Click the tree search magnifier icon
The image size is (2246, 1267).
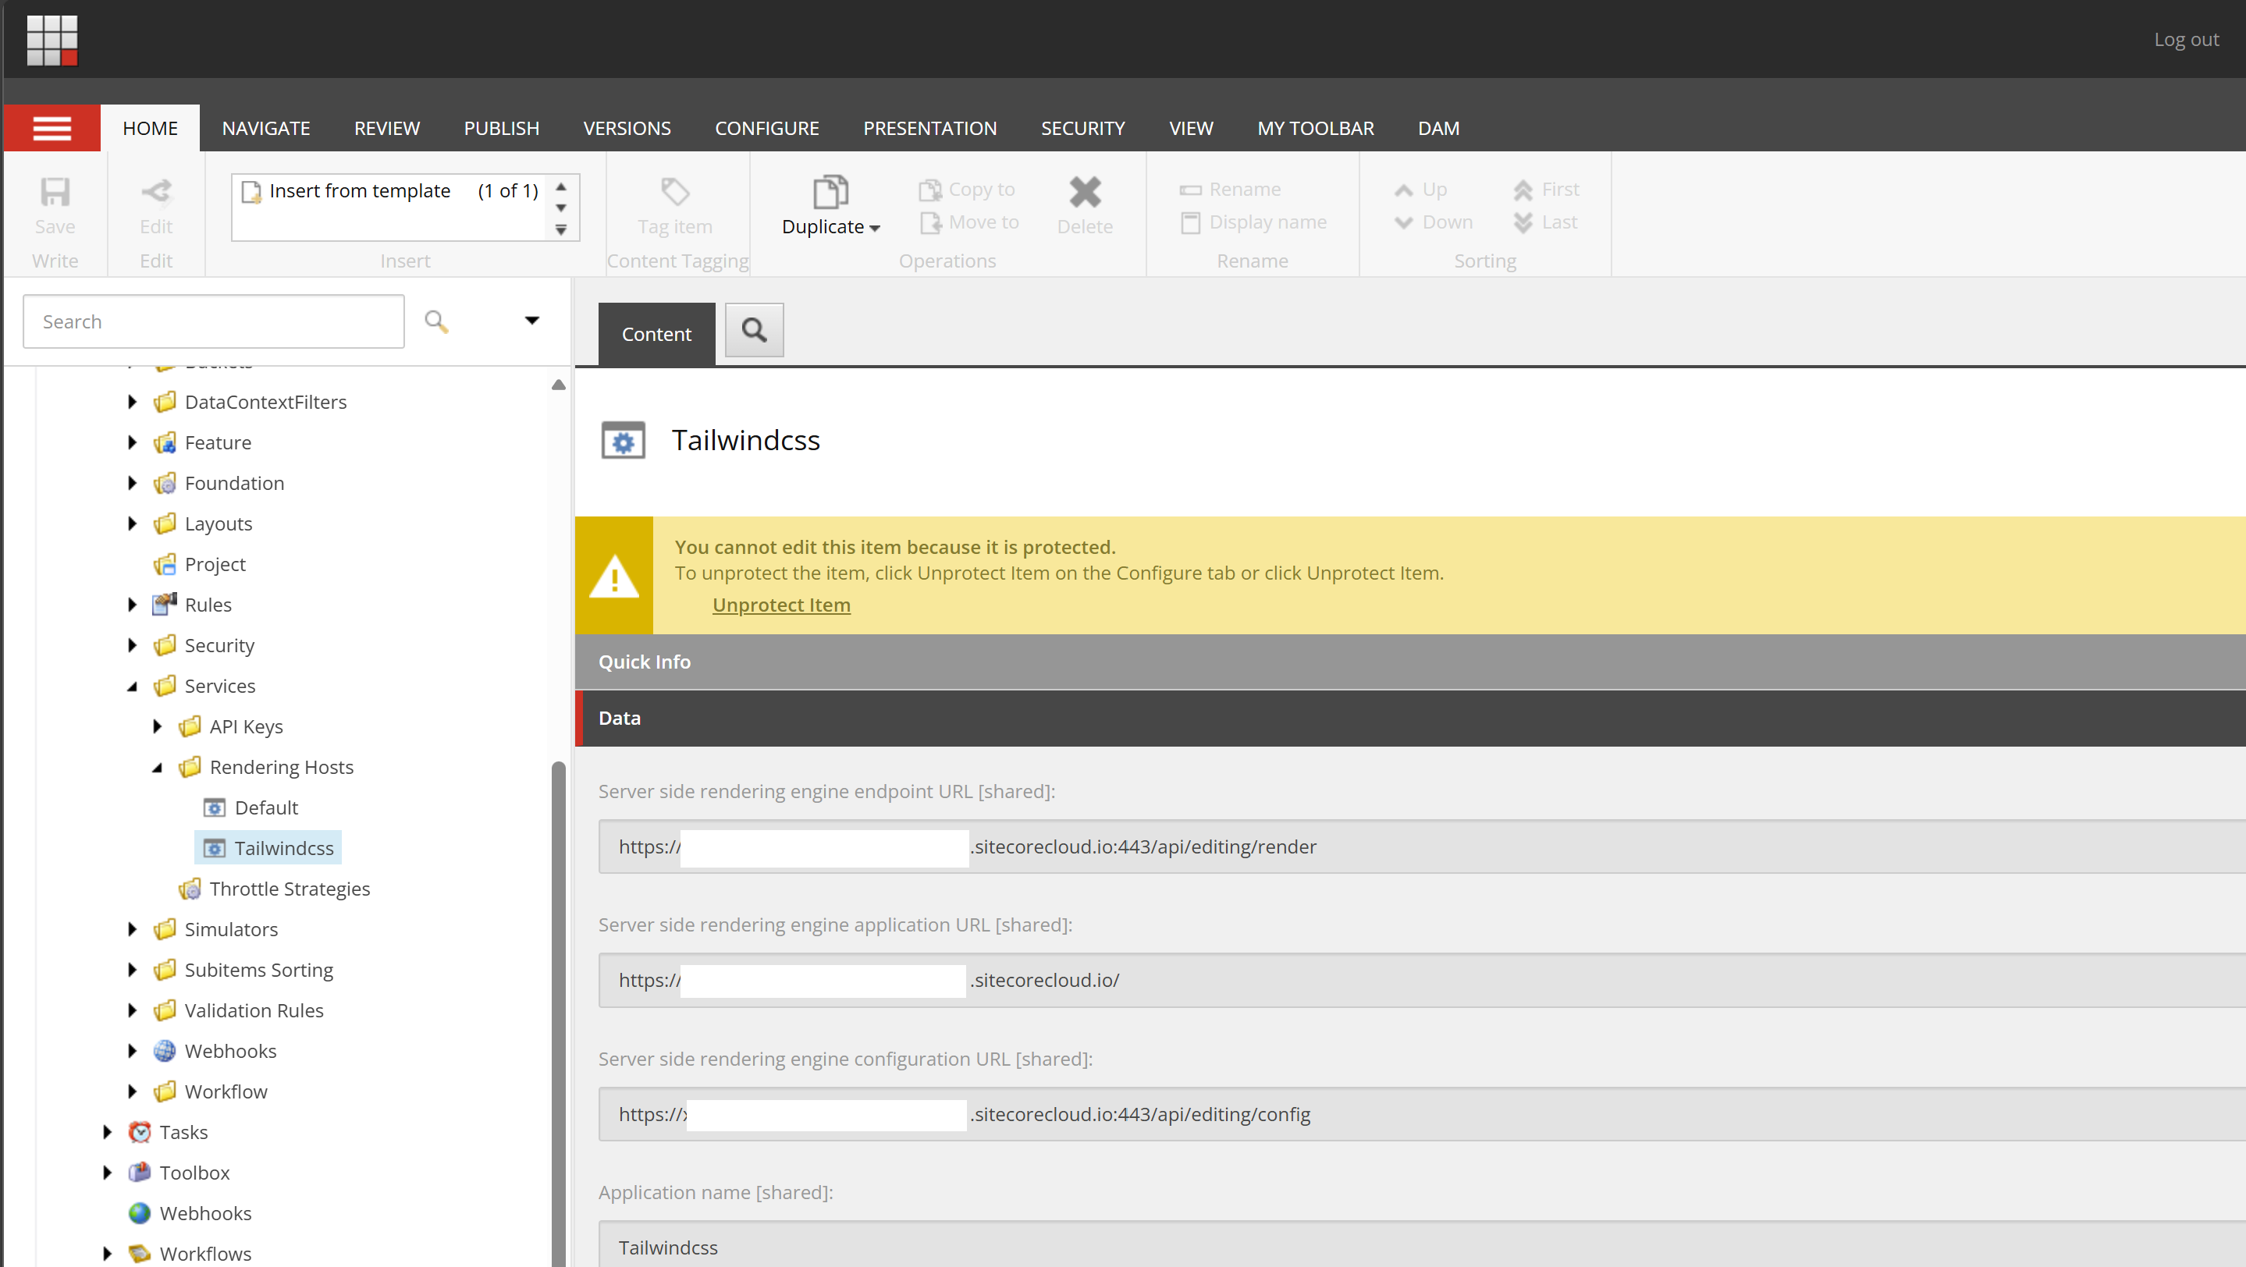pyautogui.click(x=436, y=321)
